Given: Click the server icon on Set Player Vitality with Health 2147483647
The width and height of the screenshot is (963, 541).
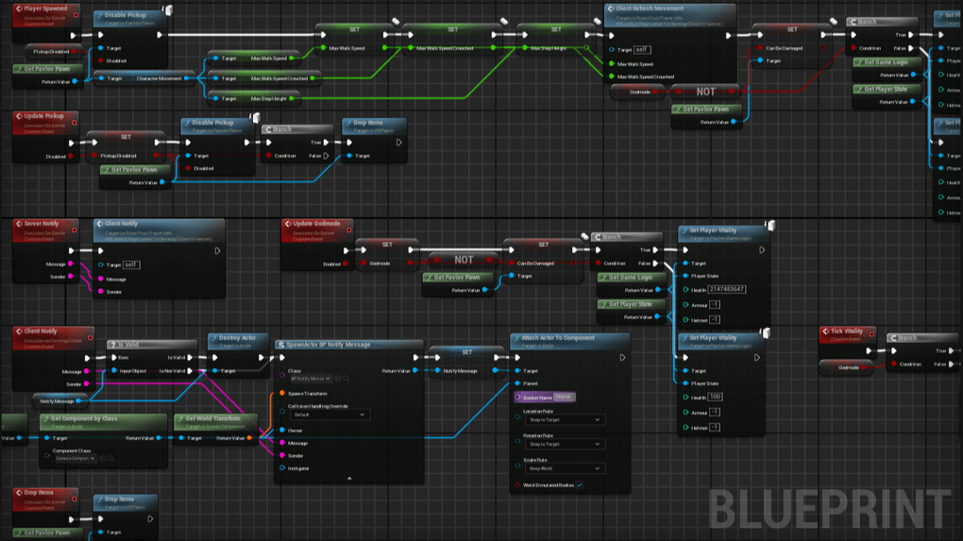Looking at the screenshot, I should (769, 226).
